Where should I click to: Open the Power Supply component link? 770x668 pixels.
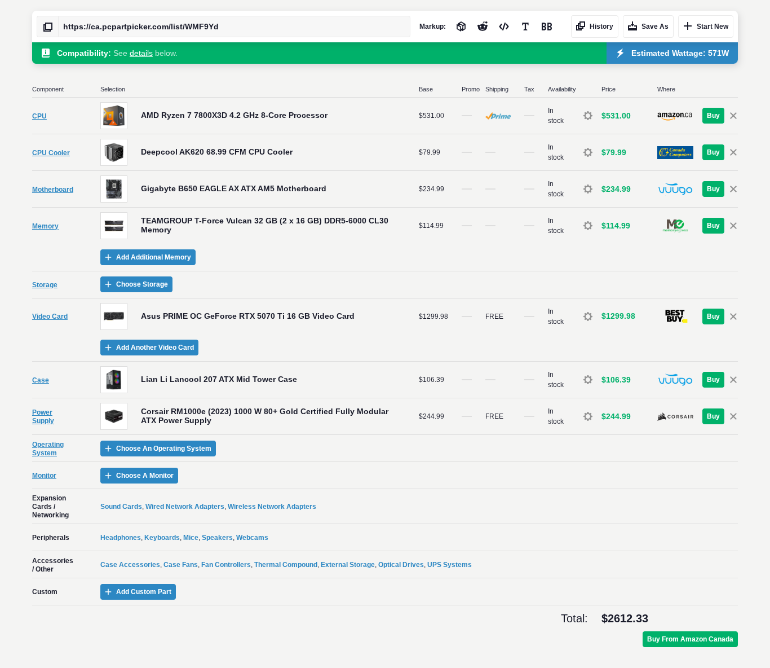(43, 416)
